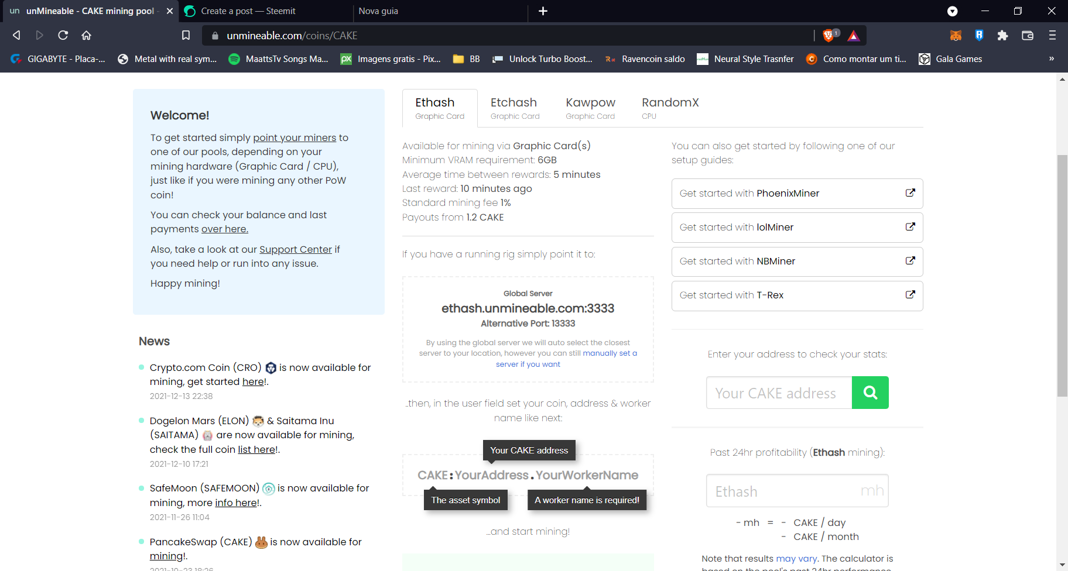Switch to the Nova guia tab

click(x=439, y=11)
